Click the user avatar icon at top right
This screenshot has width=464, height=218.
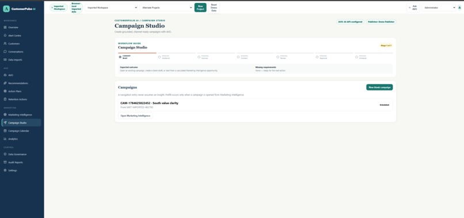coord(459,7)
